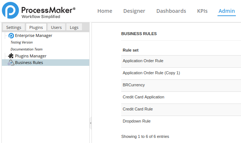Click the Testing Version label
The image size is (241, 143).
pos(22,42)
